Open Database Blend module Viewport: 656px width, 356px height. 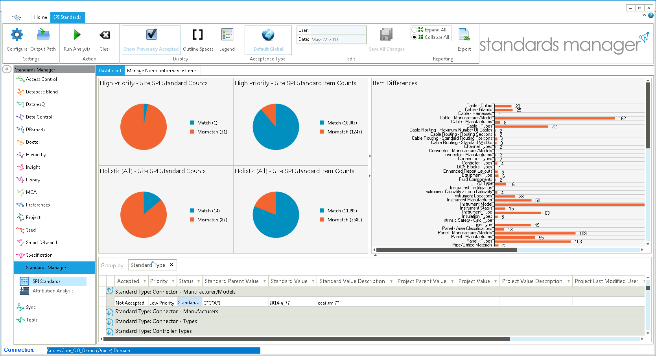click(x=42, y=92)
